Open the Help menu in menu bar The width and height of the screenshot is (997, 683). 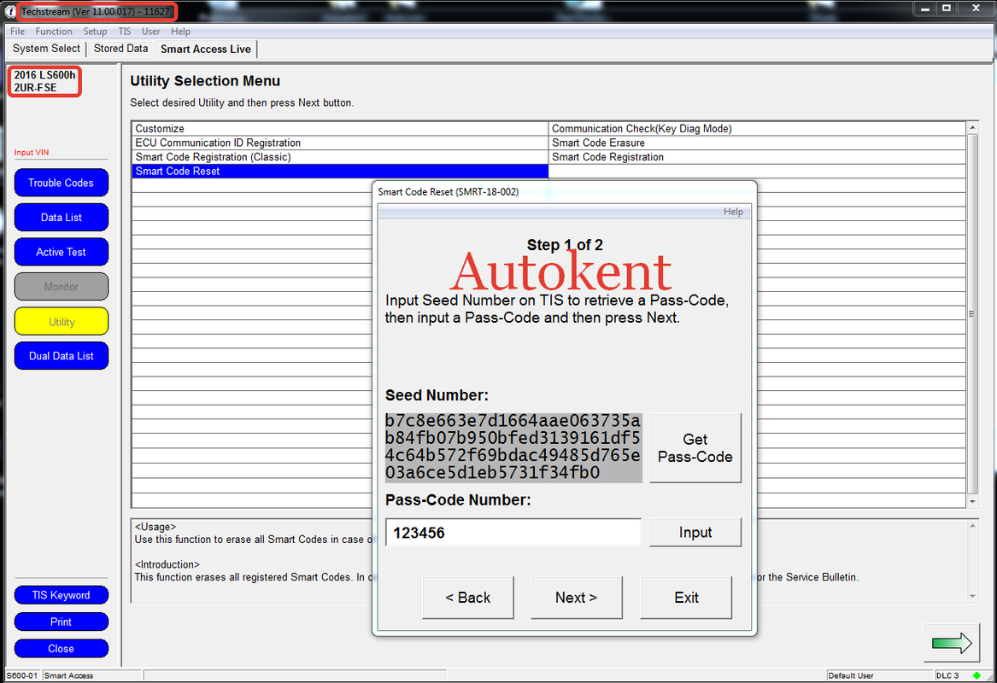(x=180, y=31)
